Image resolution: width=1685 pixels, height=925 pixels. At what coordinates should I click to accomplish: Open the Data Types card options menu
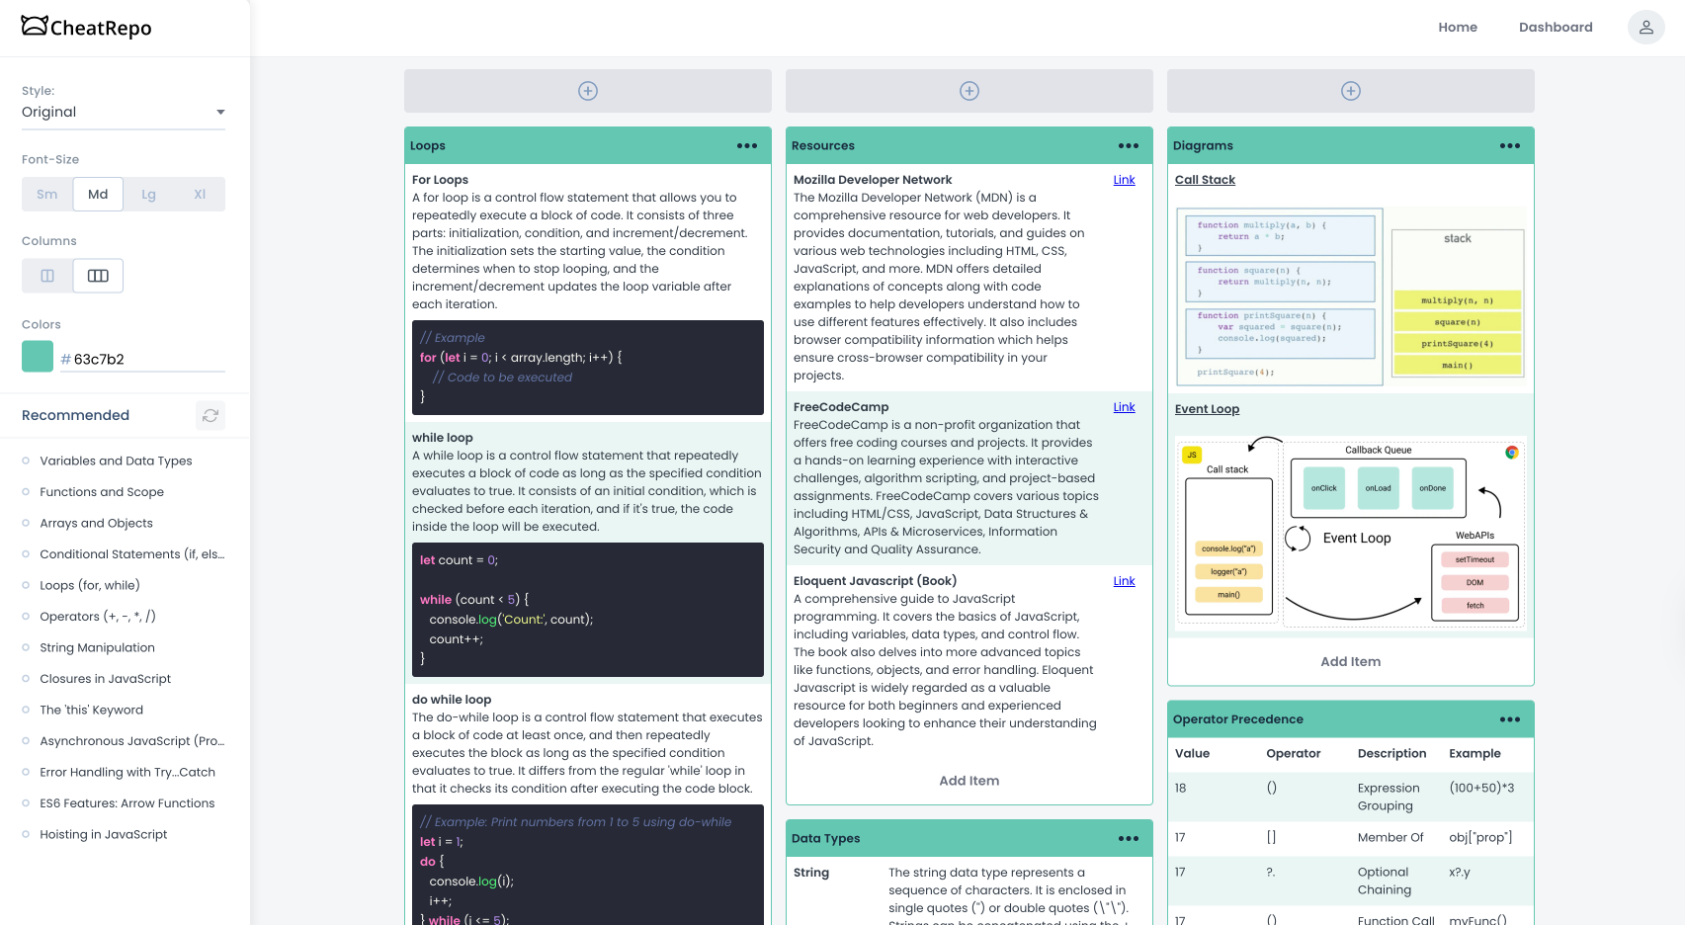(x=1128, y=837)
